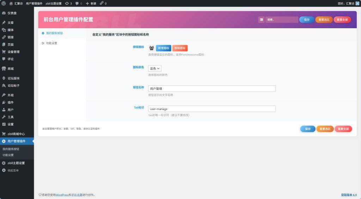
Task: Open 仪表盘 dashboard menu
Action: (x=17, y=13)
